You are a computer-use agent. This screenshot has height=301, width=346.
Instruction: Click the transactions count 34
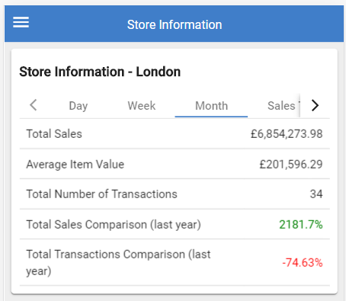tap(316, 194)
